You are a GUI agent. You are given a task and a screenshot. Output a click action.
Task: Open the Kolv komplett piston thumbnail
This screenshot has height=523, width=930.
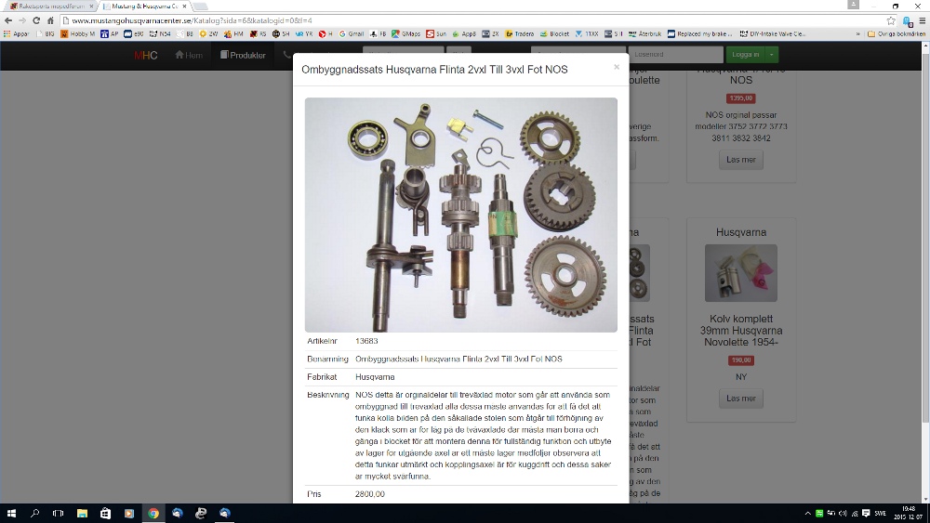point(741,273)
